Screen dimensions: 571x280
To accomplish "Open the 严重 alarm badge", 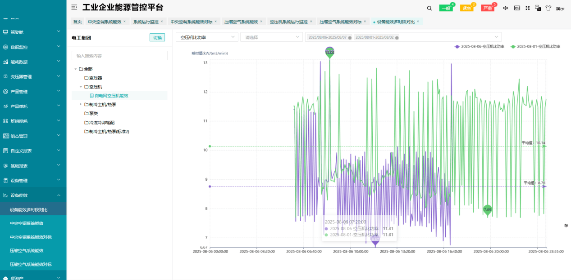I will coord(488,8).
